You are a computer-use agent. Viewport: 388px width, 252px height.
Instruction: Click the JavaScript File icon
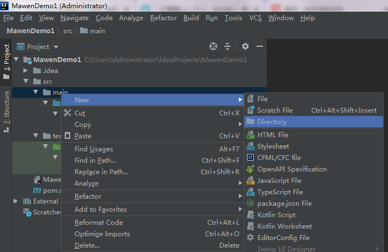(250, 181)
